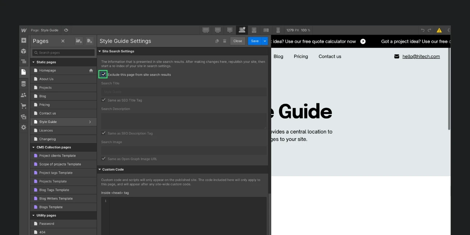This screenshot has height=235, width=470.
Task: Collapse the Utility pages group
Action: 34,215
